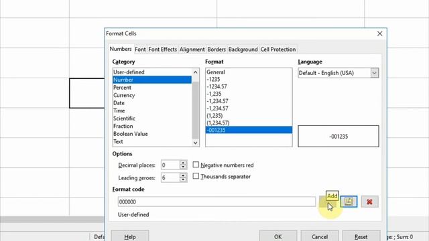Screen dimensions: 429x241
Task: Select the -1235 format
Action: click(x=249, y=79)
